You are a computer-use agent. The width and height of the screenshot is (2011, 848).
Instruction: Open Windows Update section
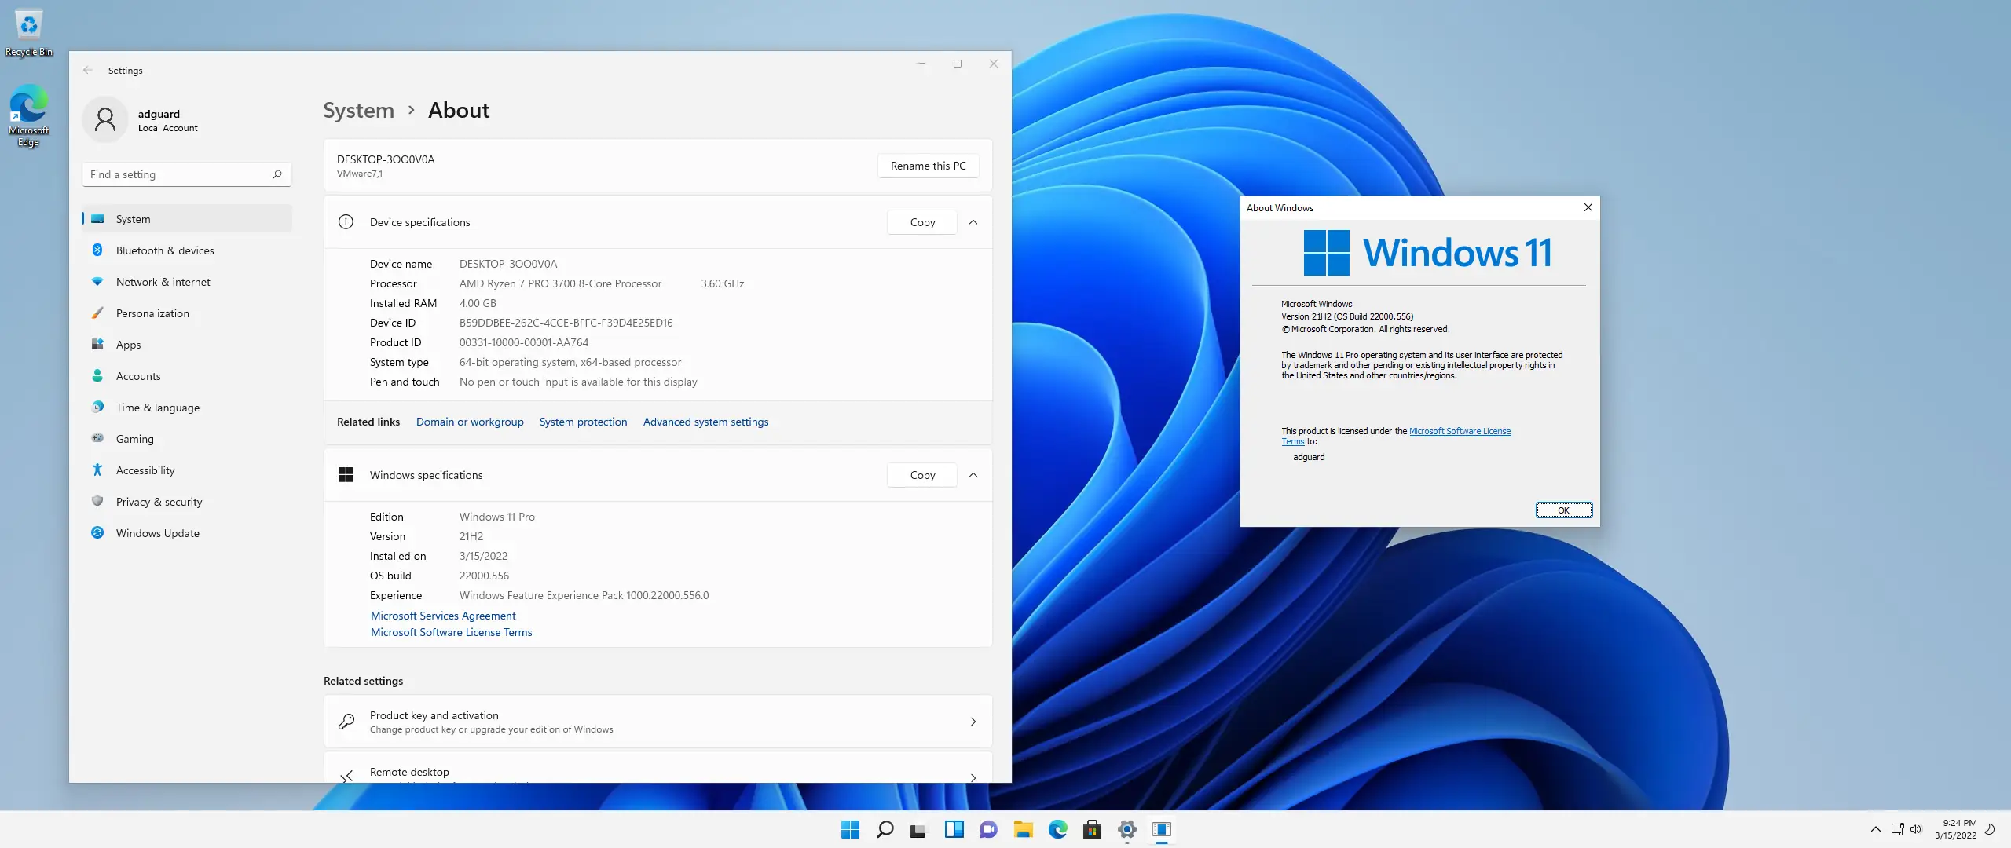click(157, 533)
